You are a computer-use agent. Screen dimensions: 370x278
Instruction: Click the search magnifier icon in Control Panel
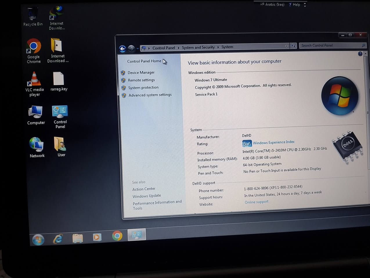pos(363,45)
